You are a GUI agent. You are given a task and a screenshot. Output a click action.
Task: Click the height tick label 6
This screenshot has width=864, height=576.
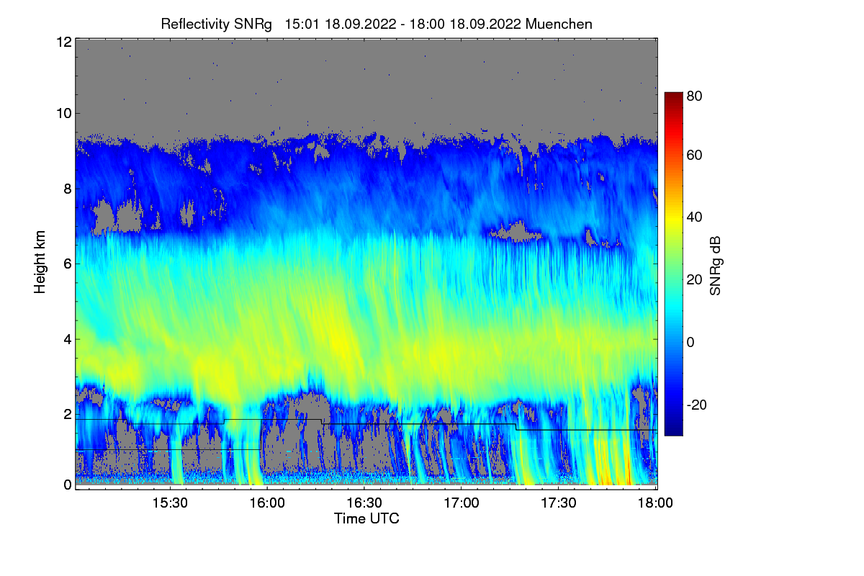[67, 264]
